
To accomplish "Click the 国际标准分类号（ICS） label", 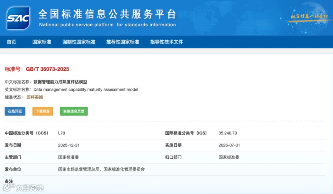I will (x=186, y=133).
